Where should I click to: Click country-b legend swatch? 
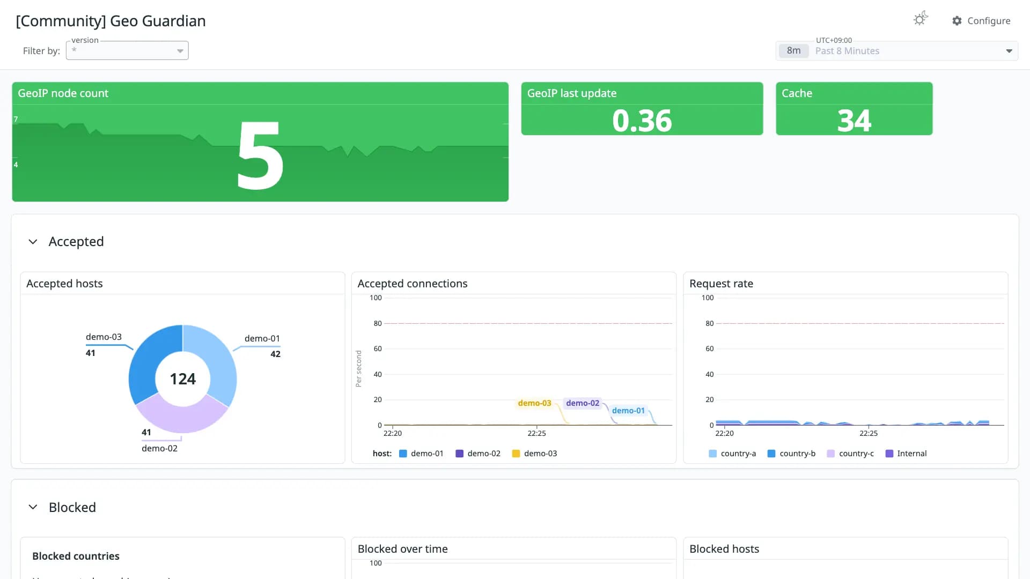(771, 454)
